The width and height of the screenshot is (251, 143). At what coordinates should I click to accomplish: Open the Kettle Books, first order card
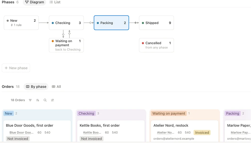[111, 131]
